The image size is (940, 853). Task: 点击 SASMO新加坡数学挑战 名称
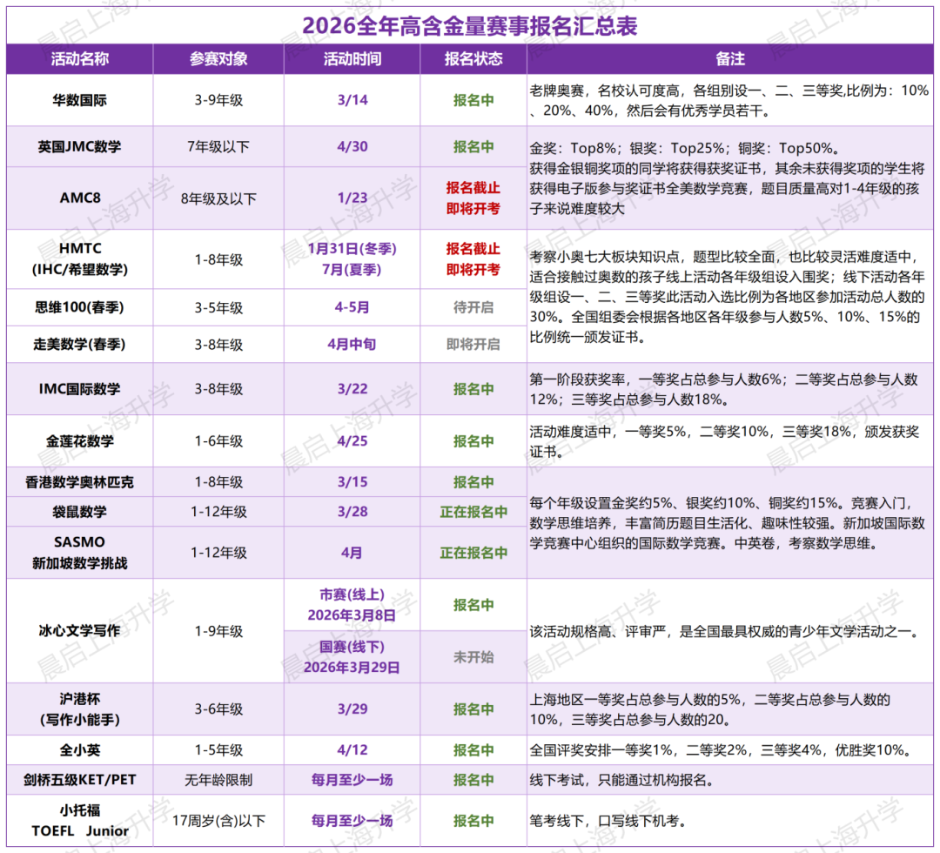[x=79, y=552]
